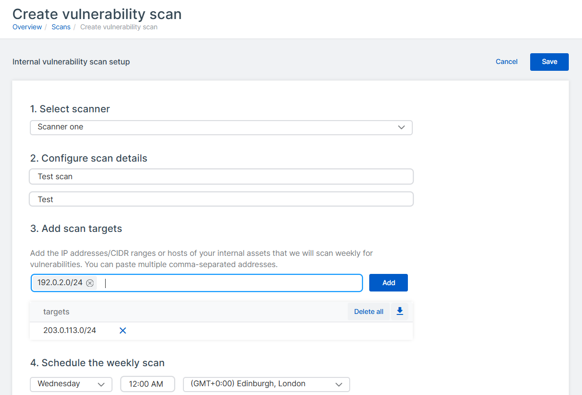Click the empty area of the targets input

tap(230, 283)
